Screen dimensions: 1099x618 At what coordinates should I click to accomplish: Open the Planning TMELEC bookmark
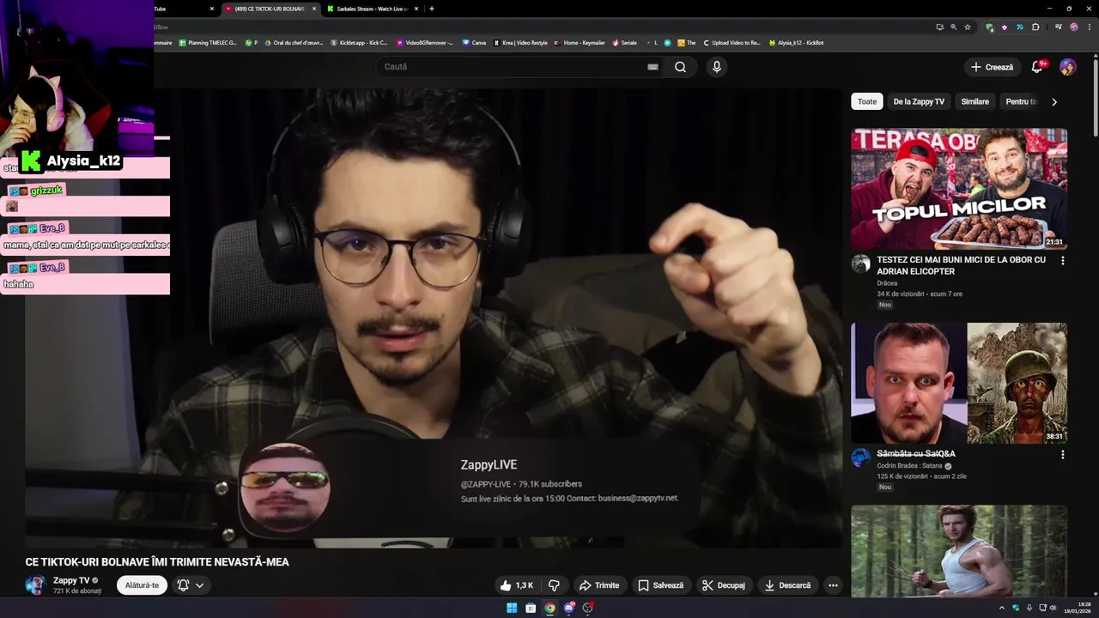207,42
